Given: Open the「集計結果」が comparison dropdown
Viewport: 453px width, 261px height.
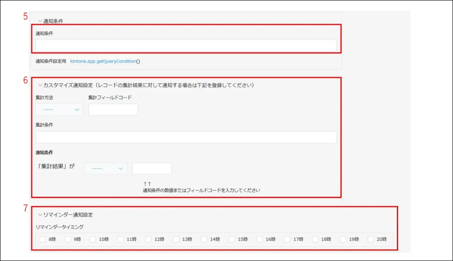Looking at the screenshot, I should (x=106, y=169).
